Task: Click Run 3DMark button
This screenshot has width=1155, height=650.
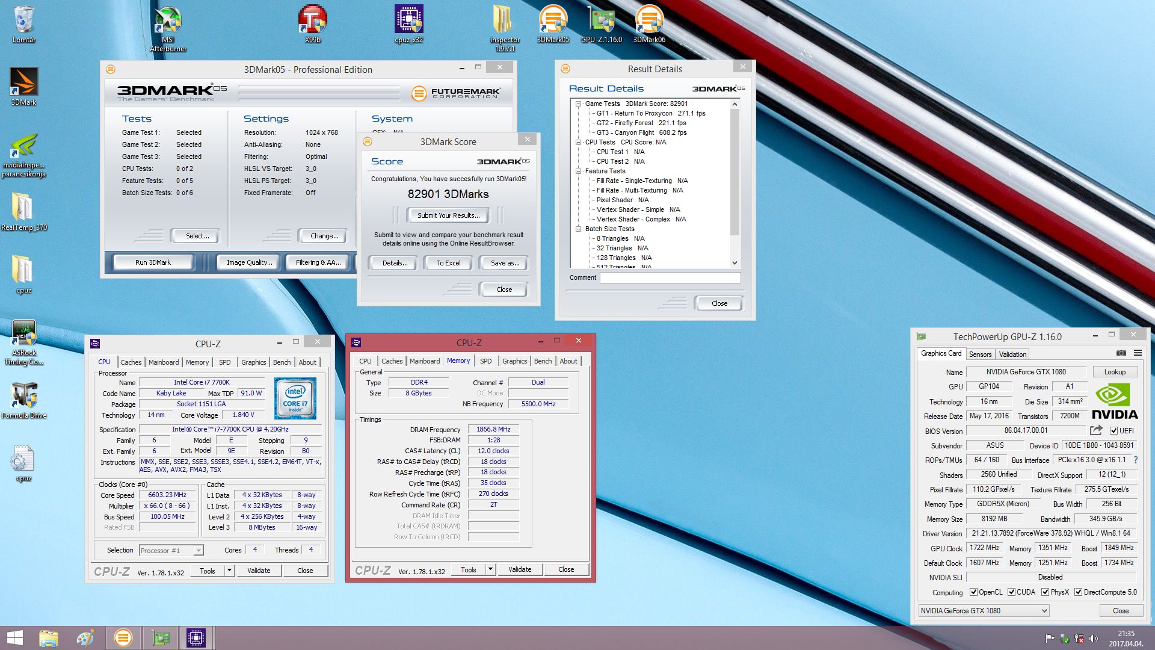Action: 153,262
